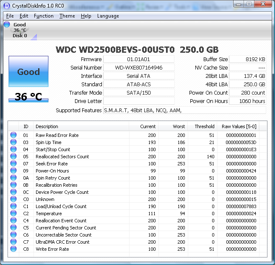
Task: Click the Supported Features field
Action: click(184, 111)
